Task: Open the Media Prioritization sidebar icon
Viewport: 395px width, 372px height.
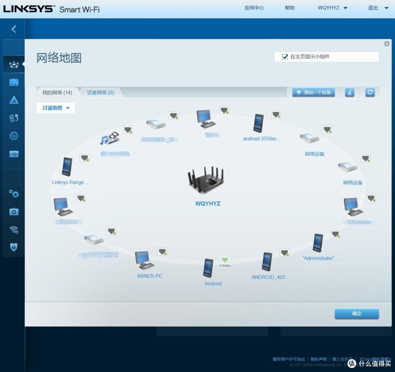Action: 14,118
